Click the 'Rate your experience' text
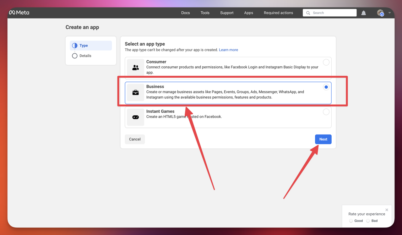The width and height of the screenshot is (402, 235). point(367,214)
